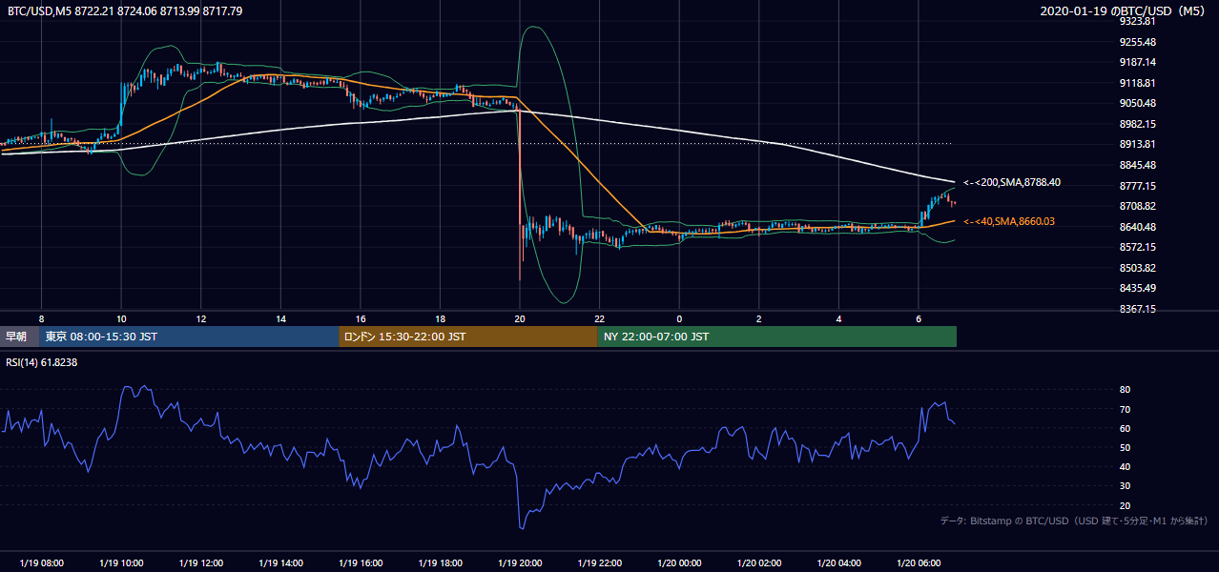1219x572 pixels.
Task: Click the RSI axis level 80
Action: [1125, 390]
